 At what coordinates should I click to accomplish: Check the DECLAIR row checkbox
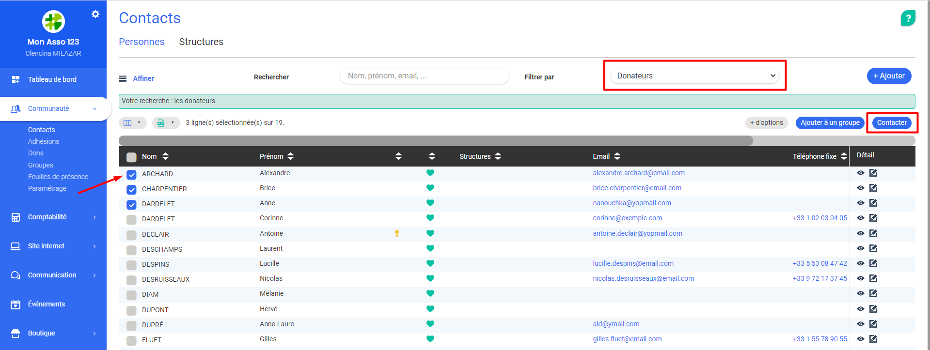131,235
